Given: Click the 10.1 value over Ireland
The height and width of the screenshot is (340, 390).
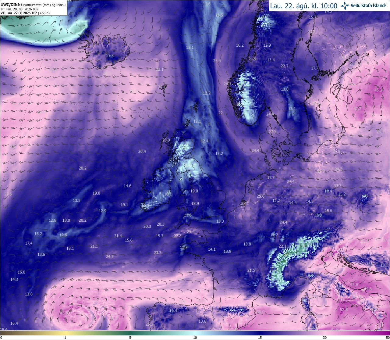Looking at the screenshot, I should click(x=168, y=194).
